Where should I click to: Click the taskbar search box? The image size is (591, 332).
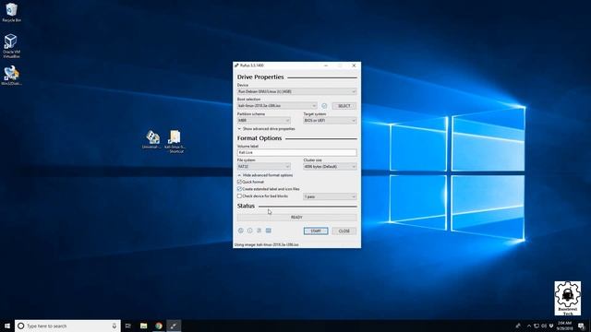(x=67, y=326)
